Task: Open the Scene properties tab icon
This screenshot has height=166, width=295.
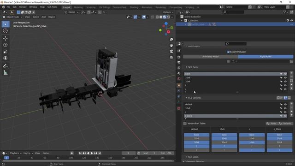Action: [179, 73]
